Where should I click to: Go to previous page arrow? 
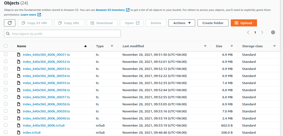(248, 32)
